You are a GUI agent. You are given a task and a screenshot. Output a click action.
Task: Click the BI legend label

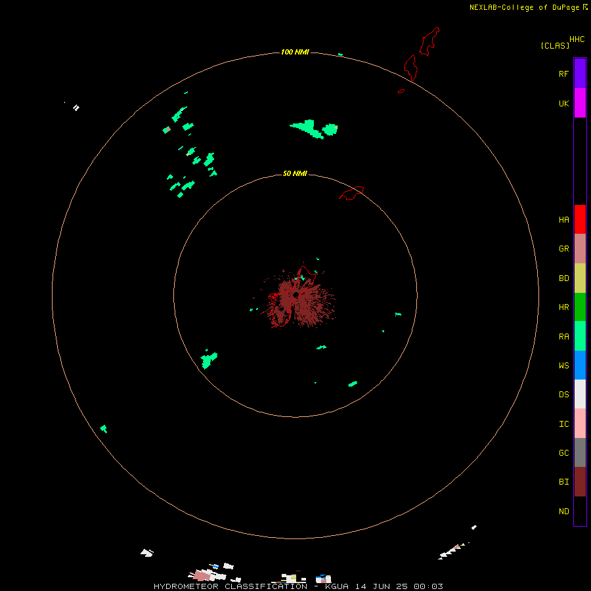tap(563, 482)
